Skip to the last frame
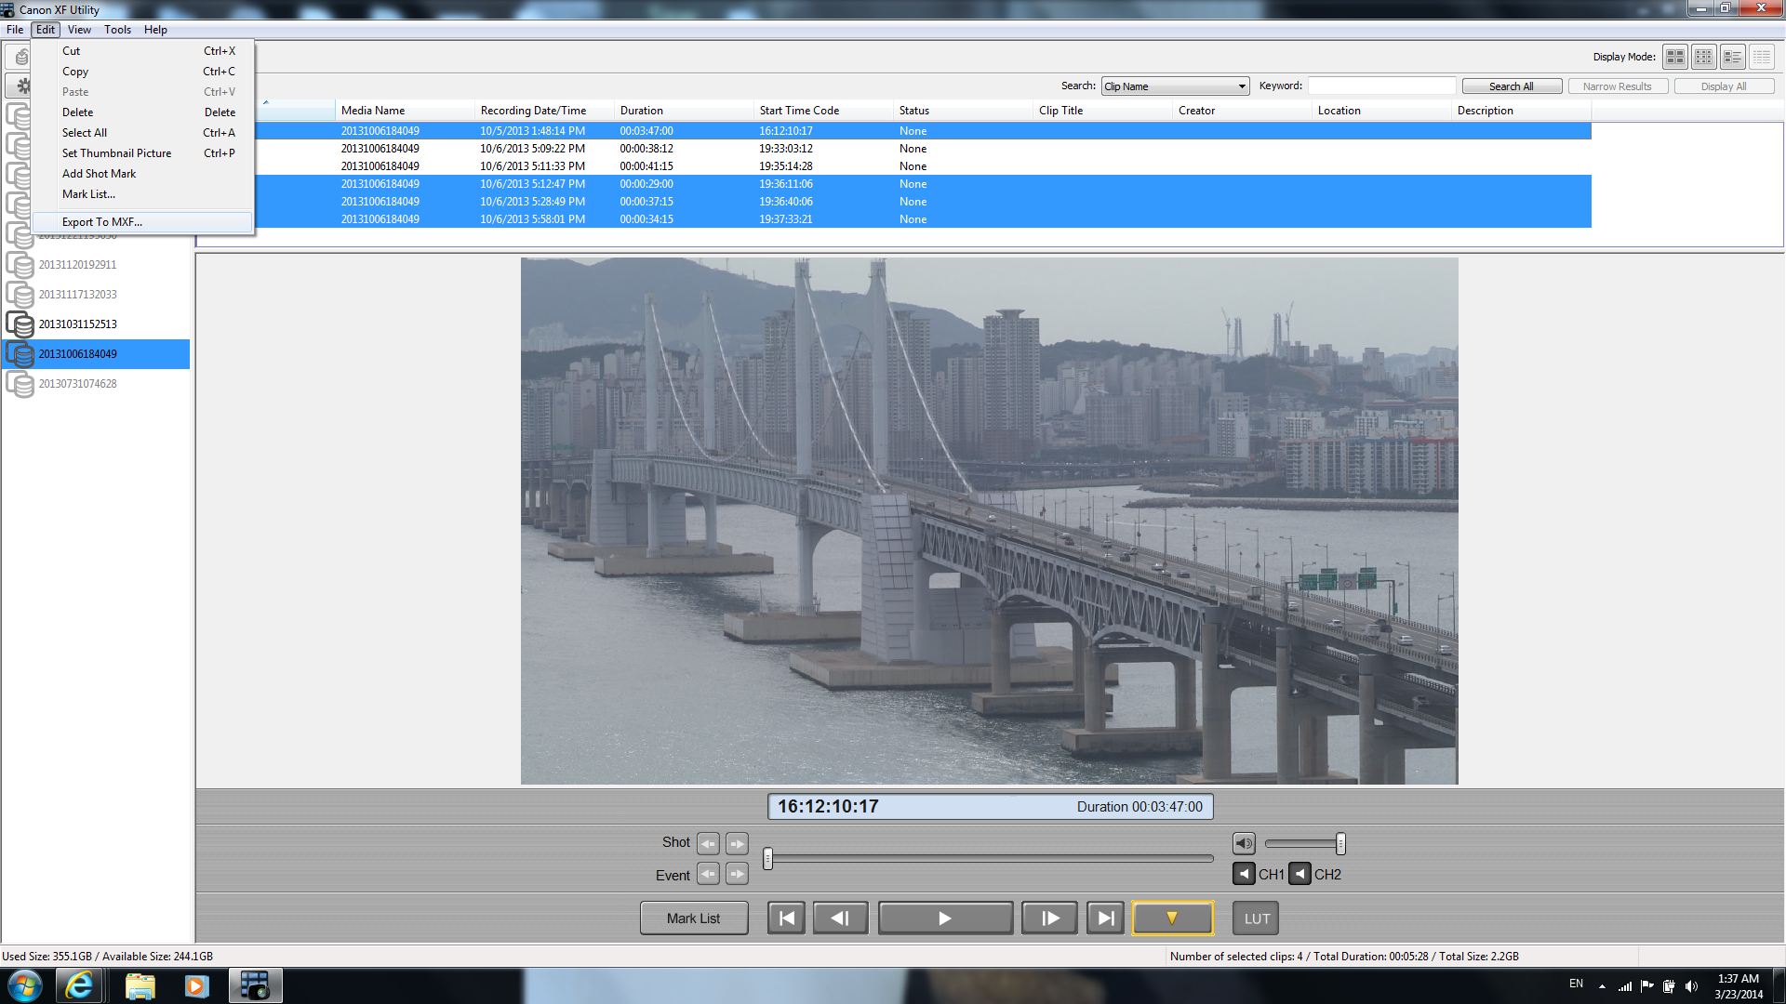This screenshot has width=1786, height=1004. (1105, 918)
